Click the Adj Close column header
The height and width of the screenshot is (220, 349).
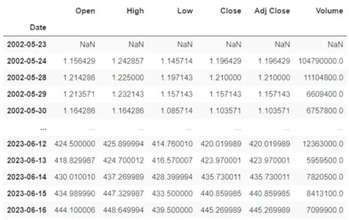pyautogui.click(x=272, y=11)
